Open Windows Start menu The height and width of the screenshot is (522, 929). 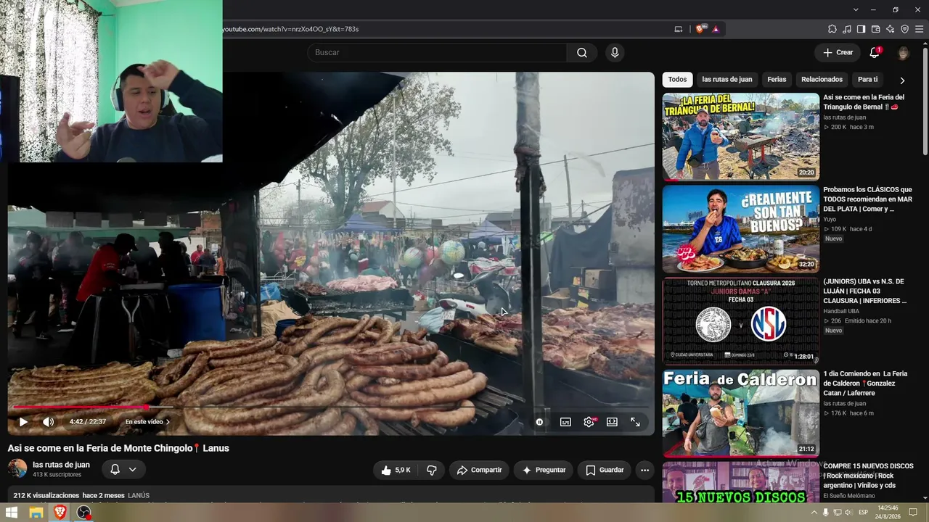coord(12,513)
